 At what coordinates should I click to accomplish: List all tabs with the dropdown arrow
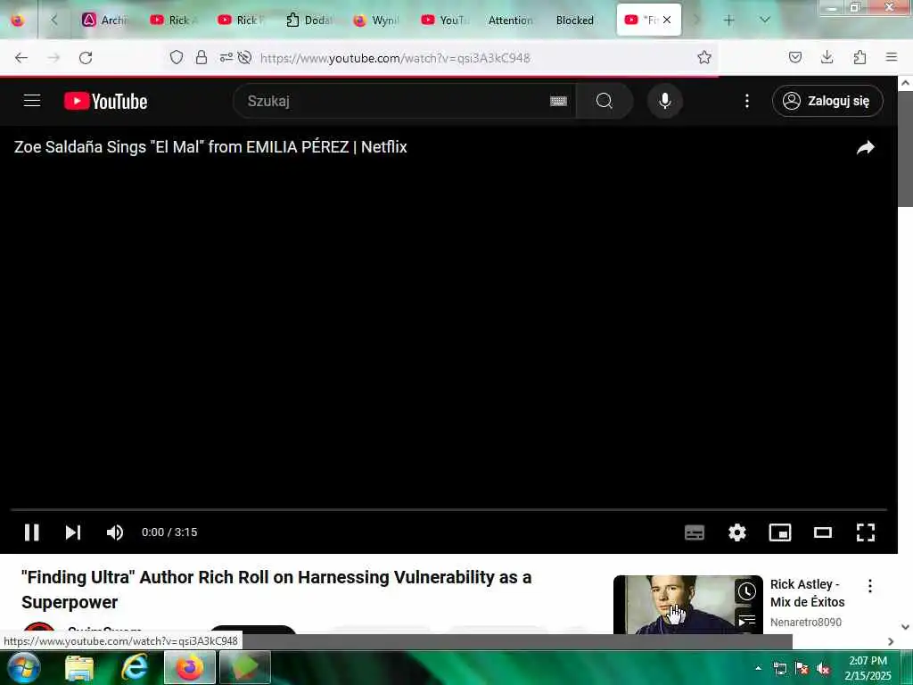coord(765,20)
